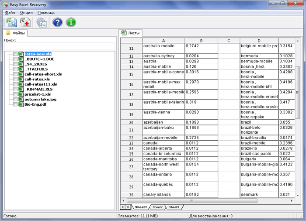The height and width of the screenshot is (221, 306).
Task: Click the file icon beside call-rates111.xls
Action: pyautogui.click(x=20, y=84)
